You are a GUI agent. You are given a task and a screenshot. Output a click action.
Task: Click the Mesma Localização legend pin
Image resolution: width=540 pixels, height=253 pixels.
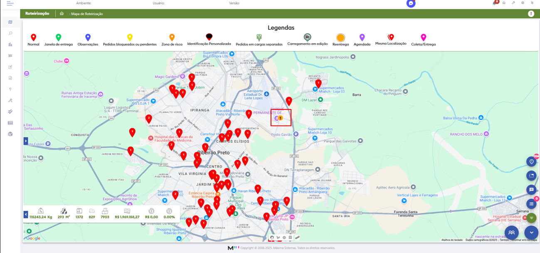pyautogui.click(x=391, y=37)
